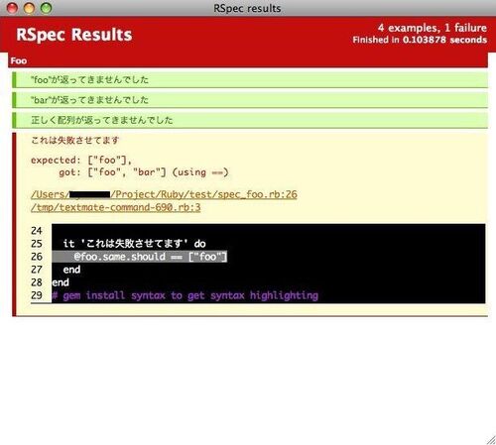Viewport: 496px width, 445px height.
Task: Click the gem install syntax comment line
Action: point(186,295)
